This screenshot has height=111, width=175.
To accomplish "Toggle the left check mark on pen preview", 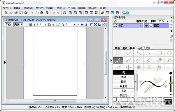I will pos(140,81).
